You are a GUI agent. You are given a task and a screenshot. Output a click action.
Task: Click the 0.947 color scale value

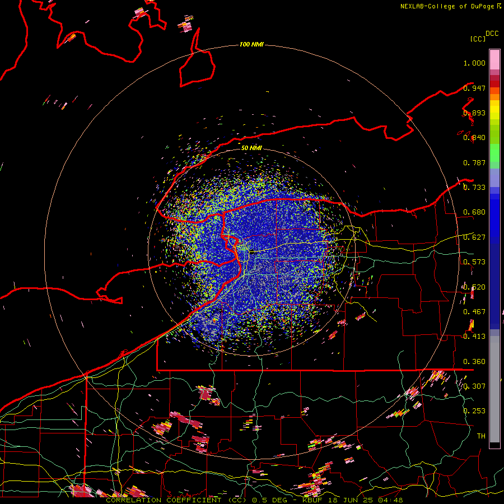(474, 88)
